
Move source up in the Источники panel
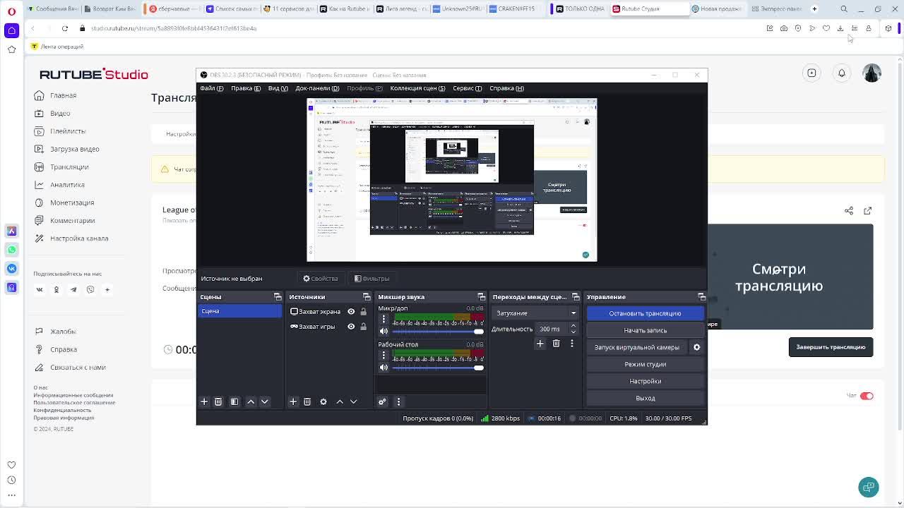coord(340,401)
